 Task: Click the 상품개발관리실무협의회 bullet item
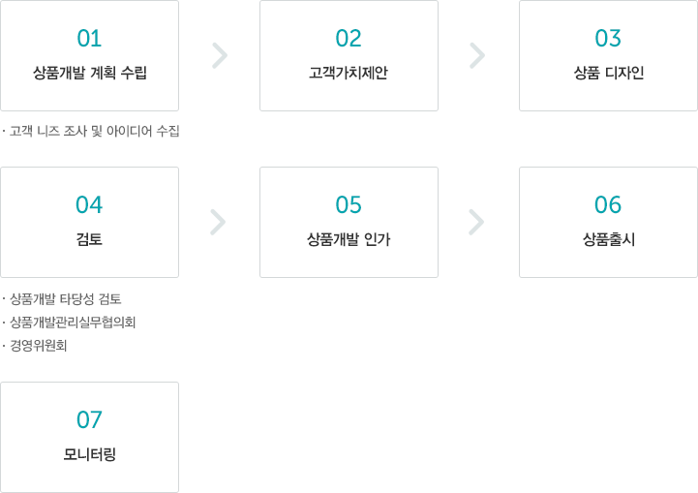click(x=73, y=322)
